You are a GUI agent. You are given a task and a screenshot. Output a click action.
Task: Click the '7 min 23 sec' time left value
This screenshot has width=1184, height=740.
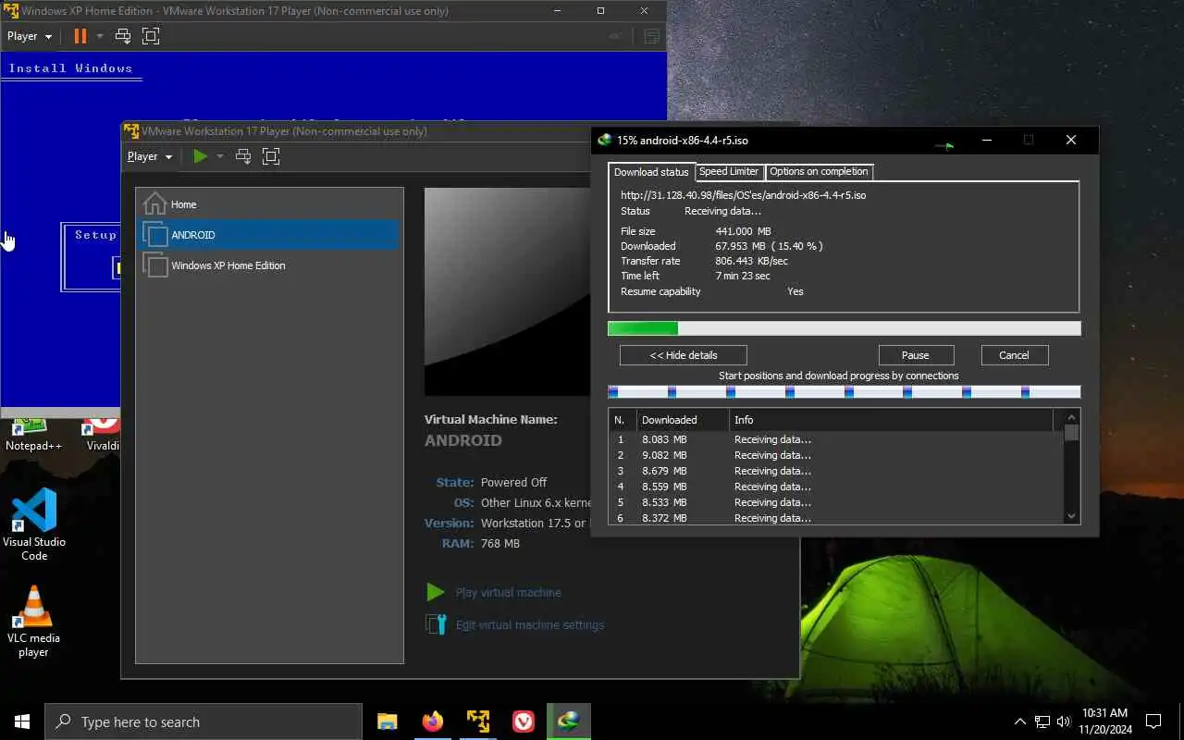pyautogui.click(x=743, y=276)
